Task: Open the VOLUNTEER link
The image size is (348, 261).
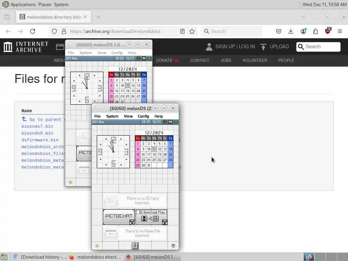Action: (x=255, y=60)
